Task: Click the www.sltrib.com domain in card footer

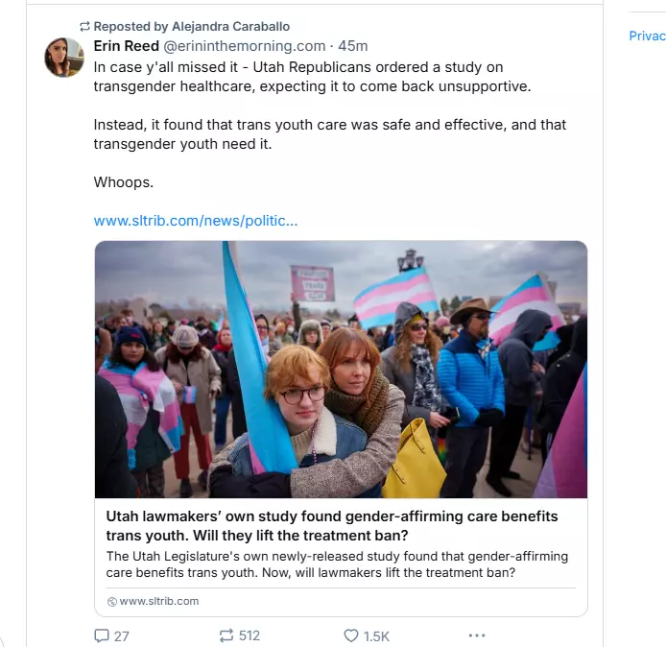Action: point(159,602)
